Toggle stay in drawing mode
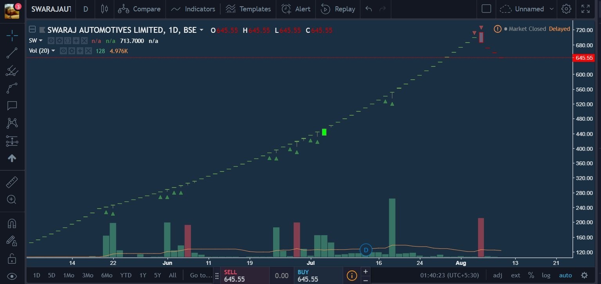 [x=12, y=241]
